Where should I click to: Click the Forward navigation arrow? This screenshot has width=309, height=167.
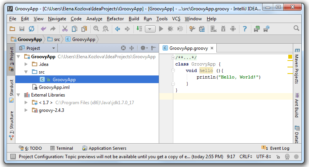(127, 29)
